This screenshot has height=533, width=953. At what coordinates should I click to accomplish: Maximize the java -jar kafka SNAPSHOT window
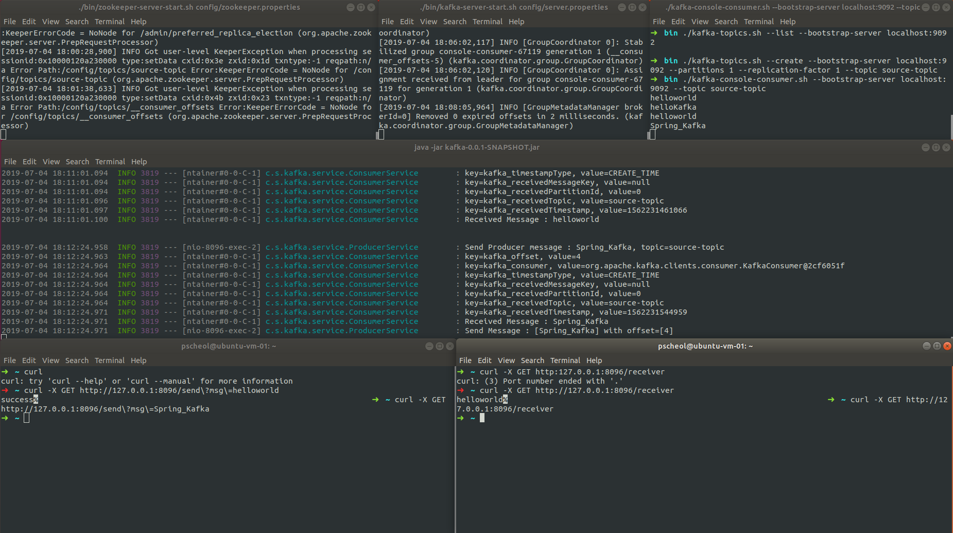pyautogui.click(x=936, y=147)
